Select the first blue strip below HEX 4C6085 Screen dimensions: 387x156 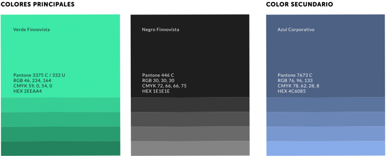tap(325, 105)
